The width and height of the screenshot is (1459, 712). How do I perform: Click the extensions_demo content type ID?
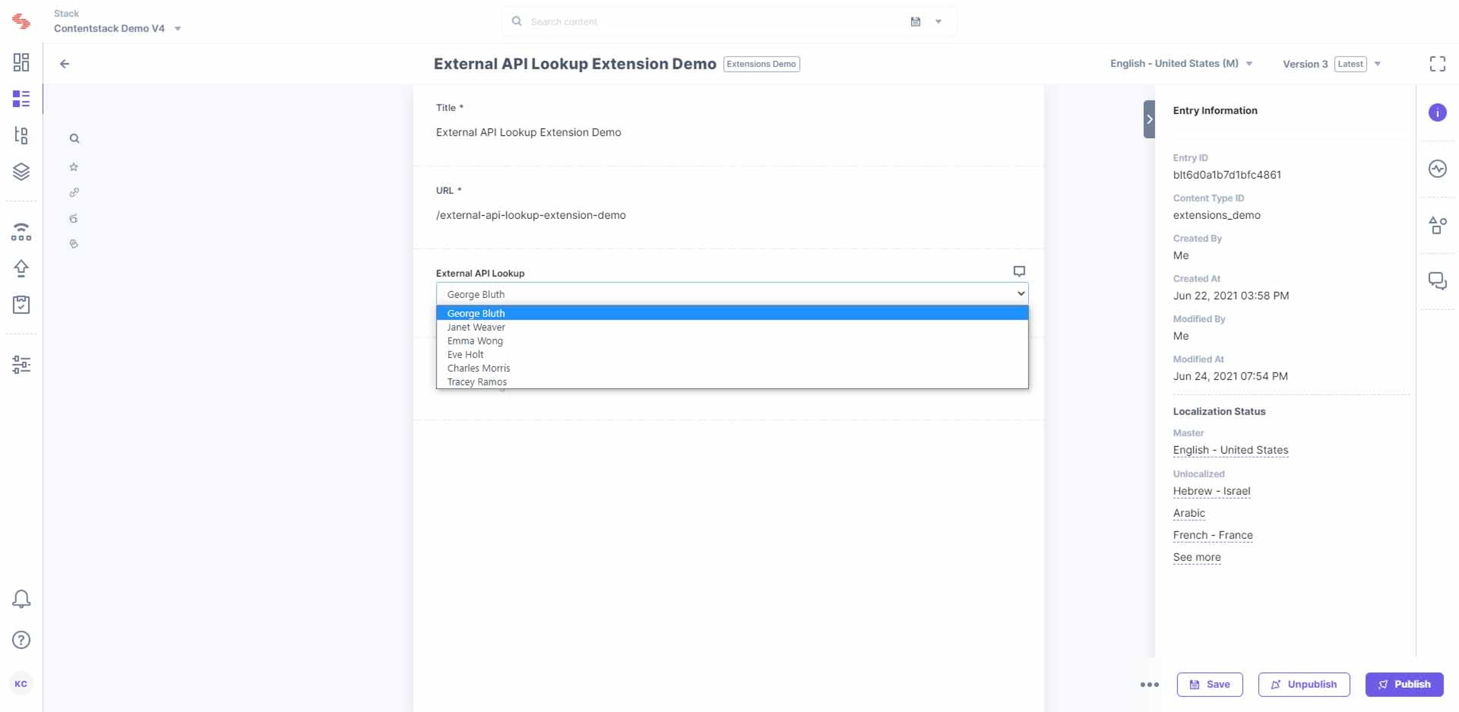coord(1216,215)
